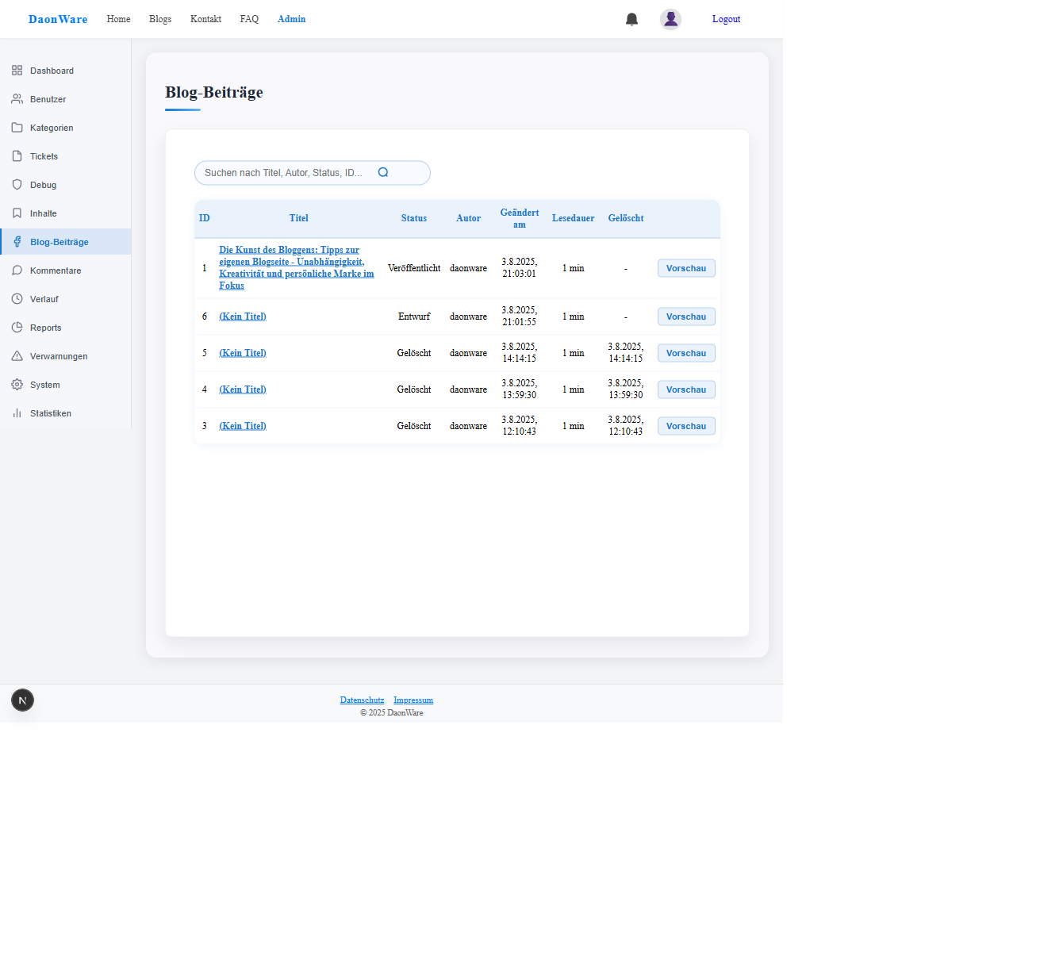Image resolution: width=1044 pixels, height=963 pixels.
Task: Open the Next.js dev tools badge
Action: (22, 700)
